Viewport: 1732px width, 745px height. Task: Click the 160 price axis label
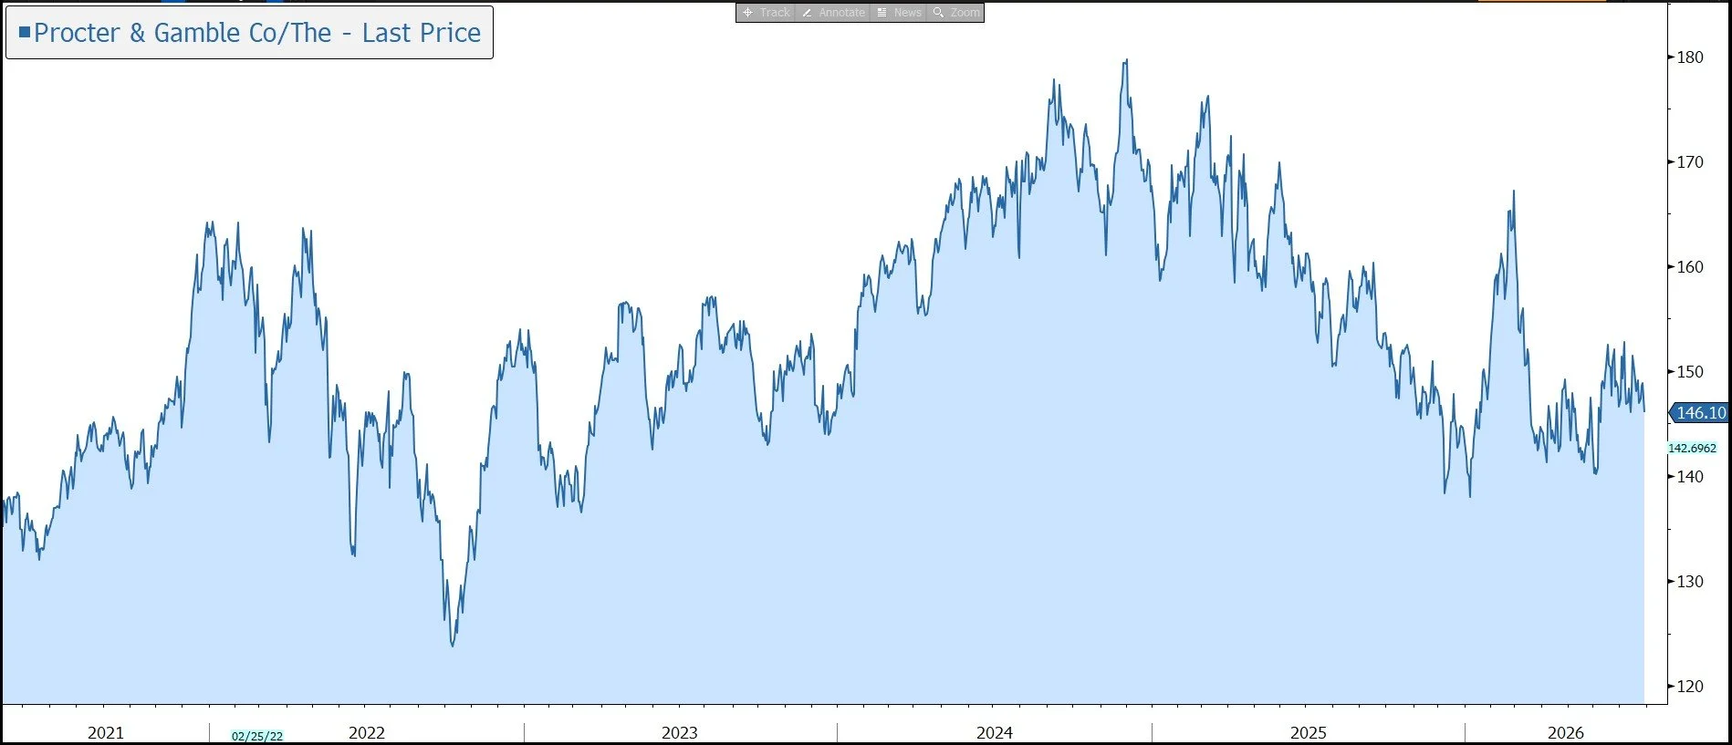click(x=1690, y=266)
